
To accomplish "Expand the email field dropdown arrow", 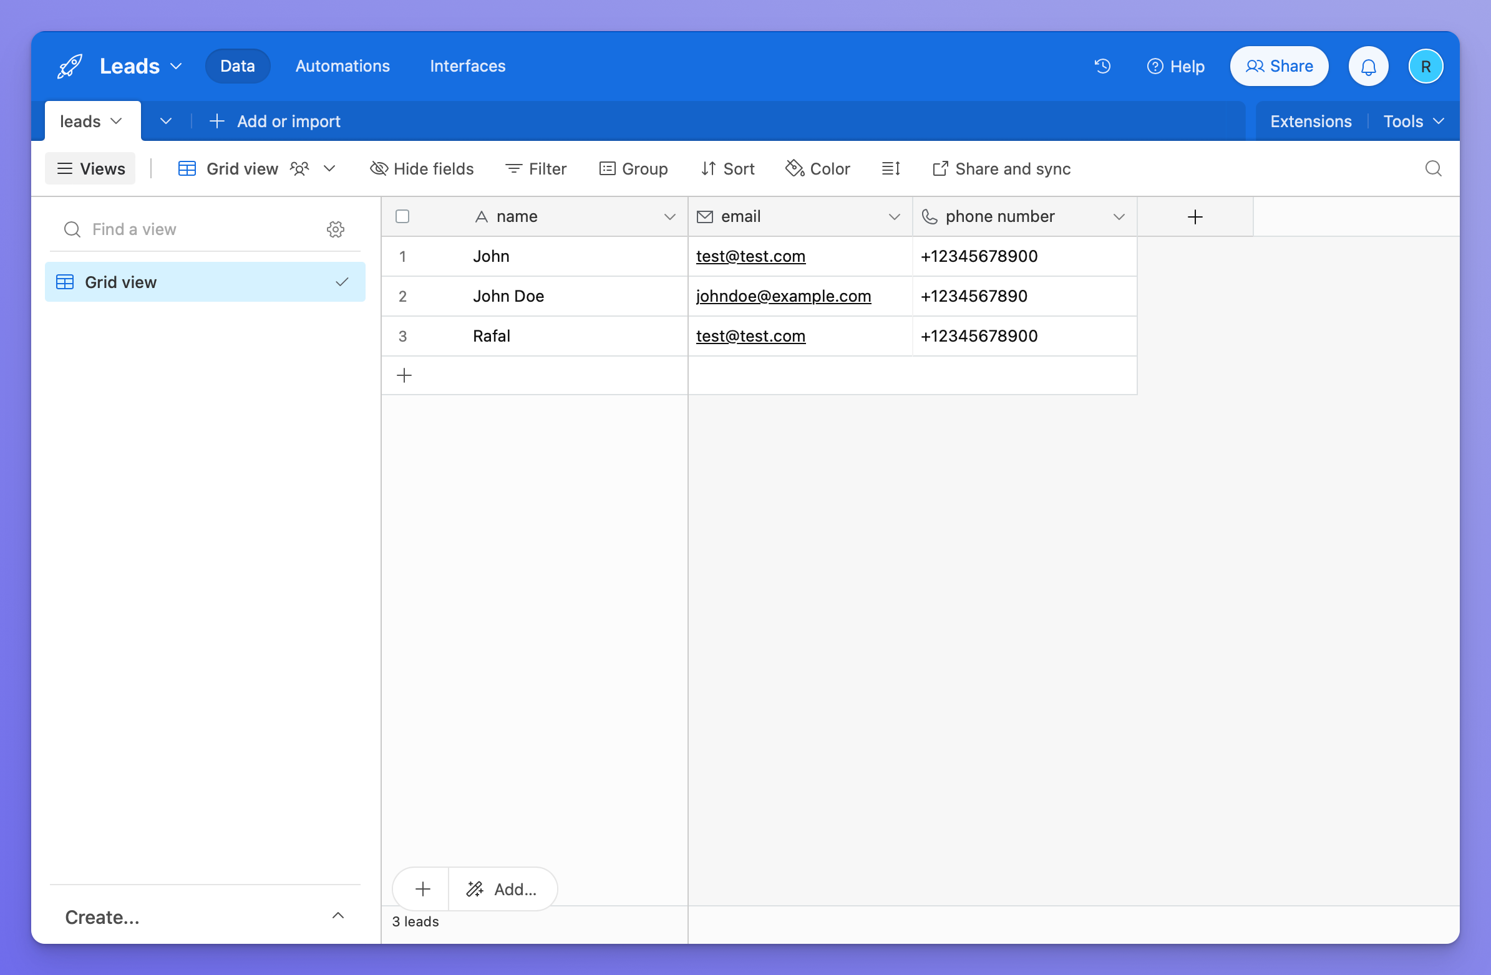I will pyautogui.click(x=894, y=217).
